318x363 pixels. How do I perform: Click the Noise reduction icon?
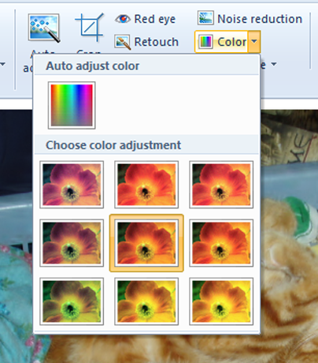[205, 18]
